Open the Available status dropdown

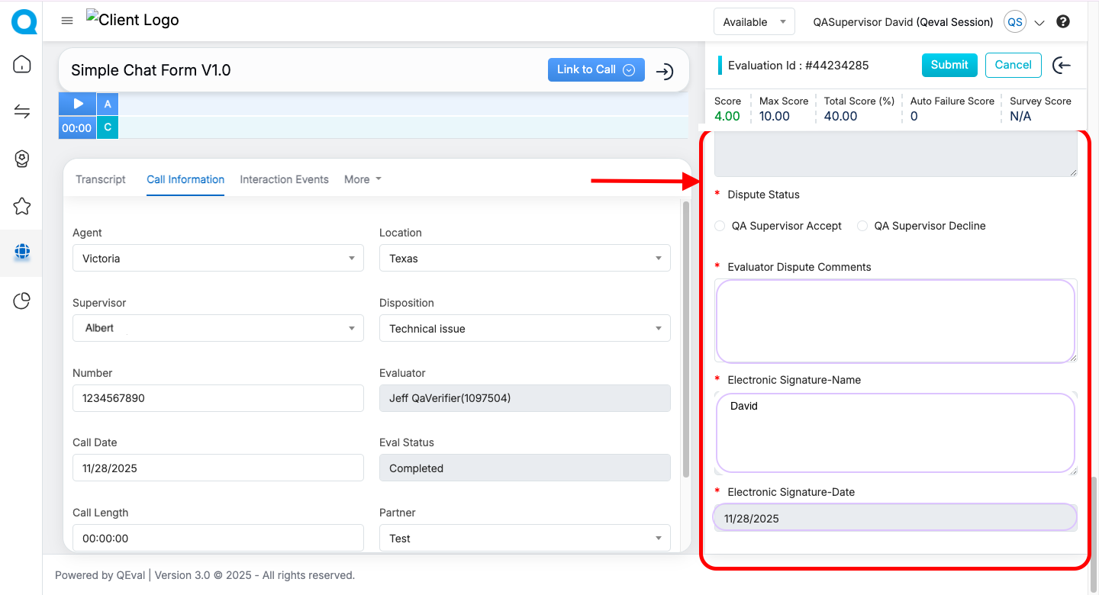tap(753, 22)
